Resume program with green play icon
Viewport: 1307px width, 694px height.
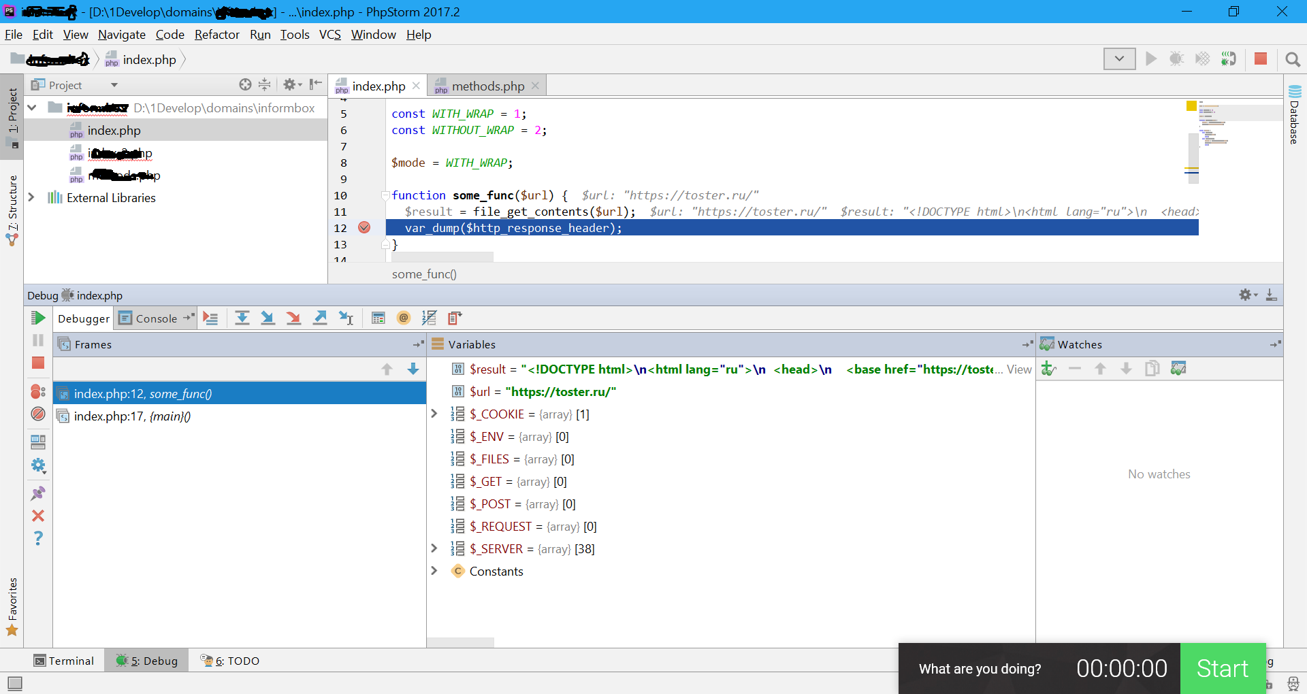[38, 318]
